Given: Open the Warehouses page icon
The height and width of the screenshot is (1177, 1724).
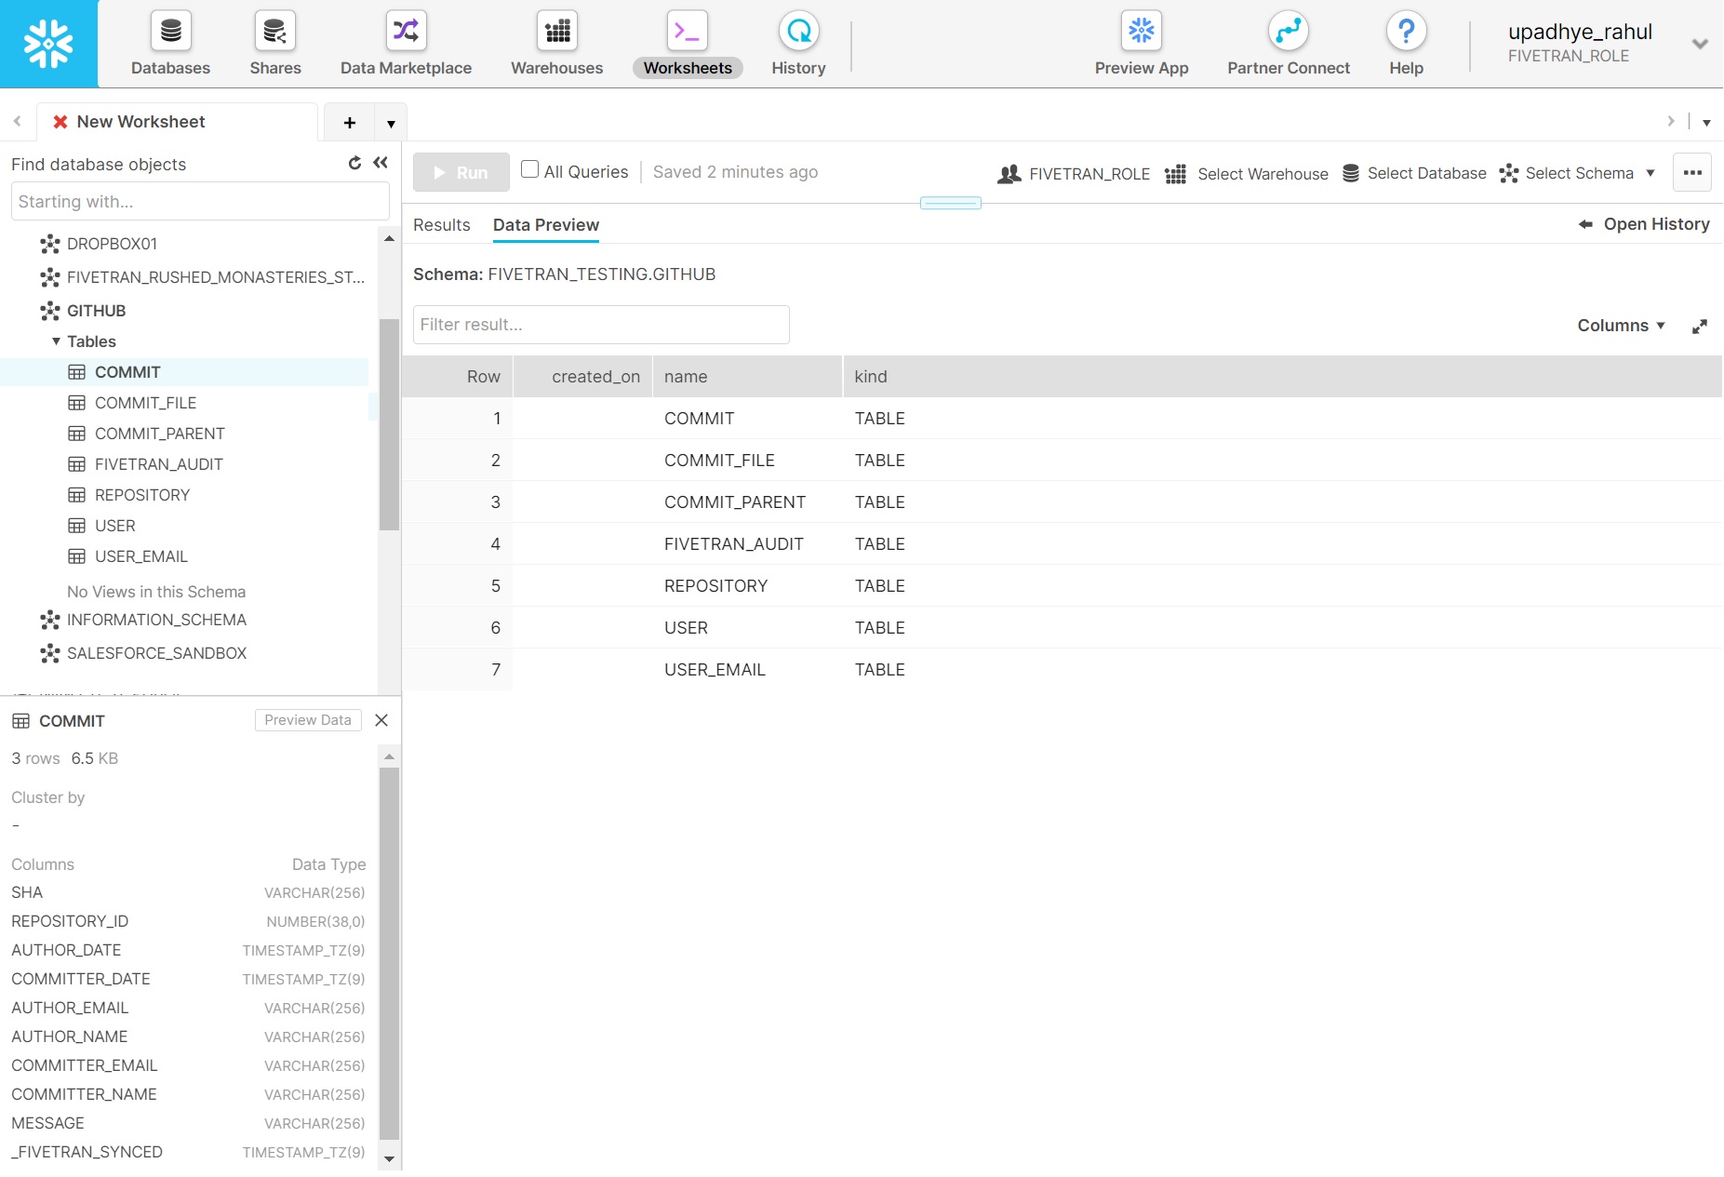Looking at the screenshot, I should tap(557, 32).
